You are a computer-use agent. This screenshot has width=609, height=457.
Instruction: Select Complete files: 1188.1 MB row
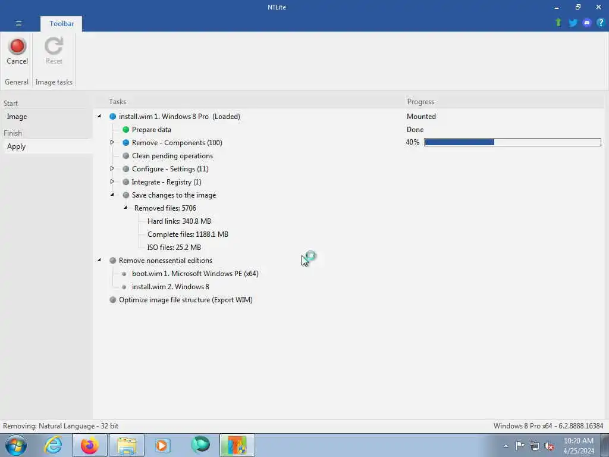click(187, 234)
